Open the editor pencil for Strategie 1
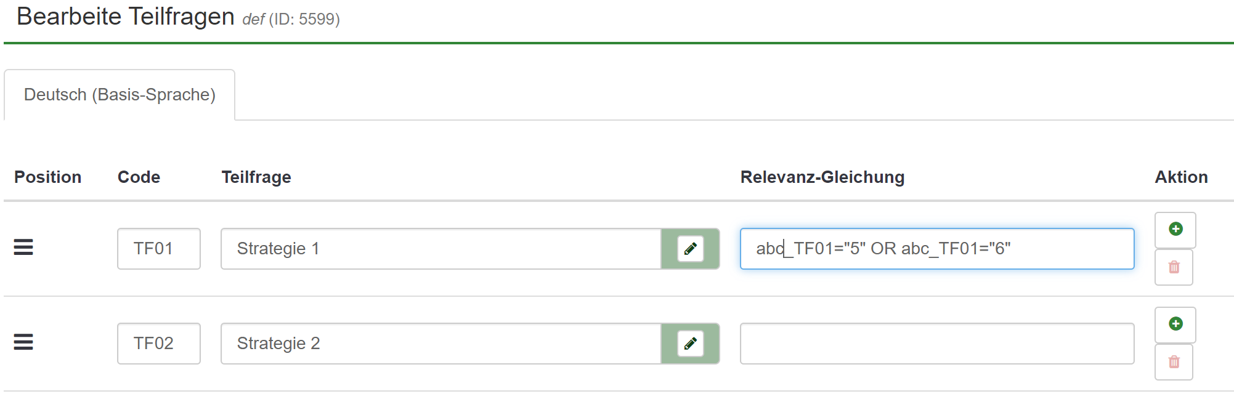 [x=690, y=249]
